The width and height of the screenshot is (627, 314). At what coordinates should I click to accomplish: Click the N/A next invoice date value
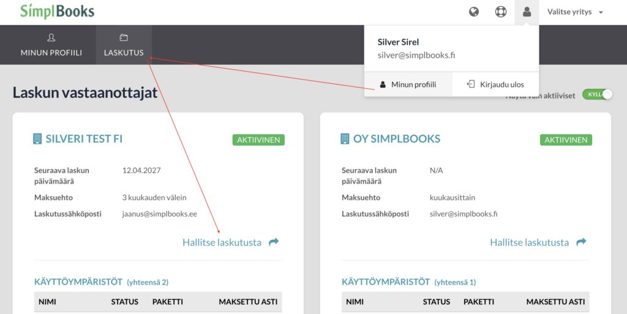pos(436,170)
